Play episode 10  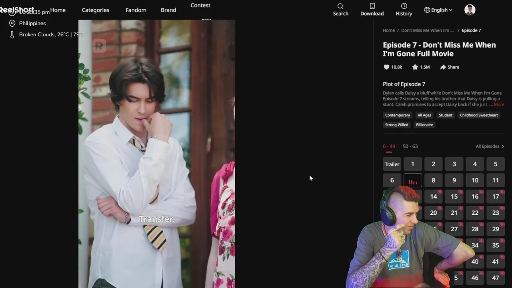pos(475,180)
